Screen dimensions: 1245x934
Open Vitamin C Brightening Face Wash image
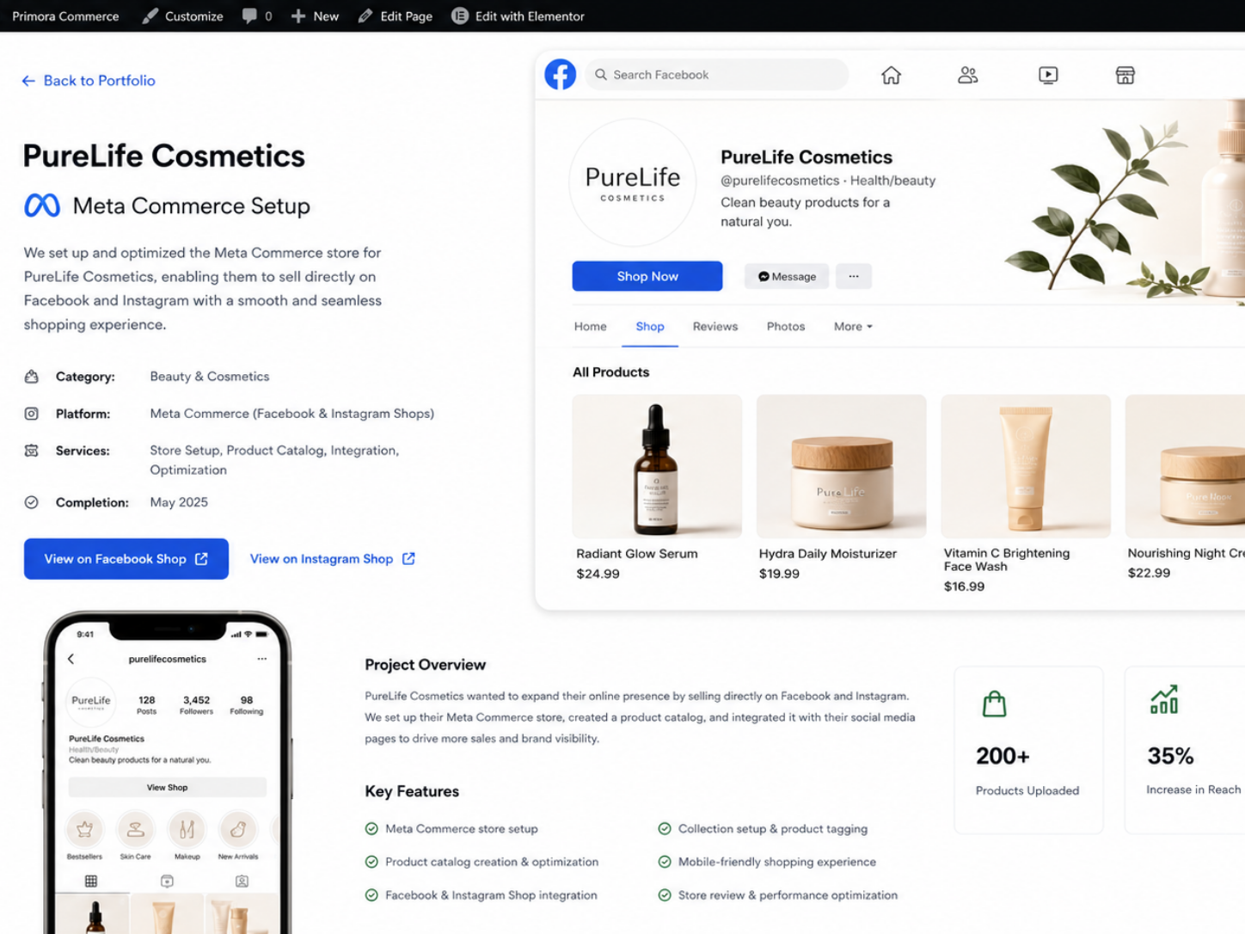tap(1026, 466)
